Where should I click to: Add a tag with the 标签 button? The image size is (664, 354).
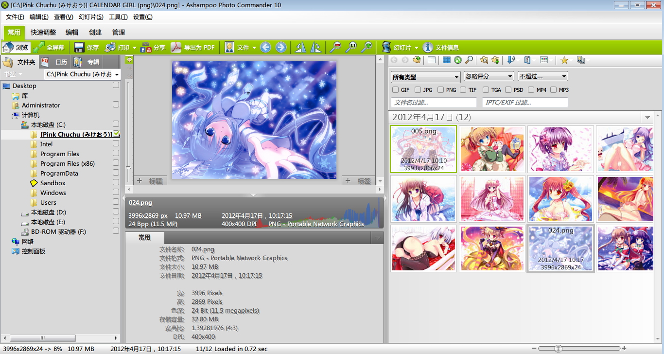359,181
